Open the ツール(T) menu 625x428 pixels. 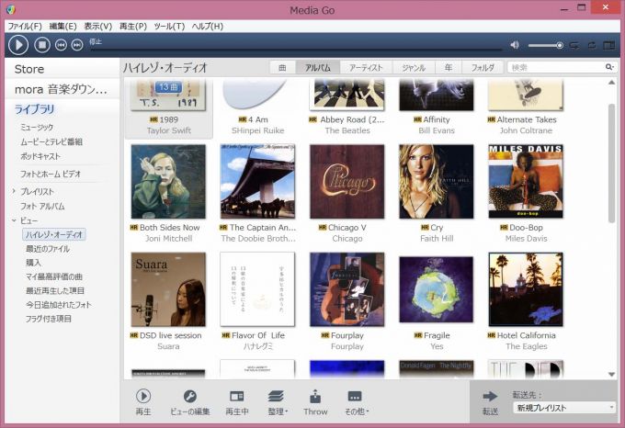(169, 27)
